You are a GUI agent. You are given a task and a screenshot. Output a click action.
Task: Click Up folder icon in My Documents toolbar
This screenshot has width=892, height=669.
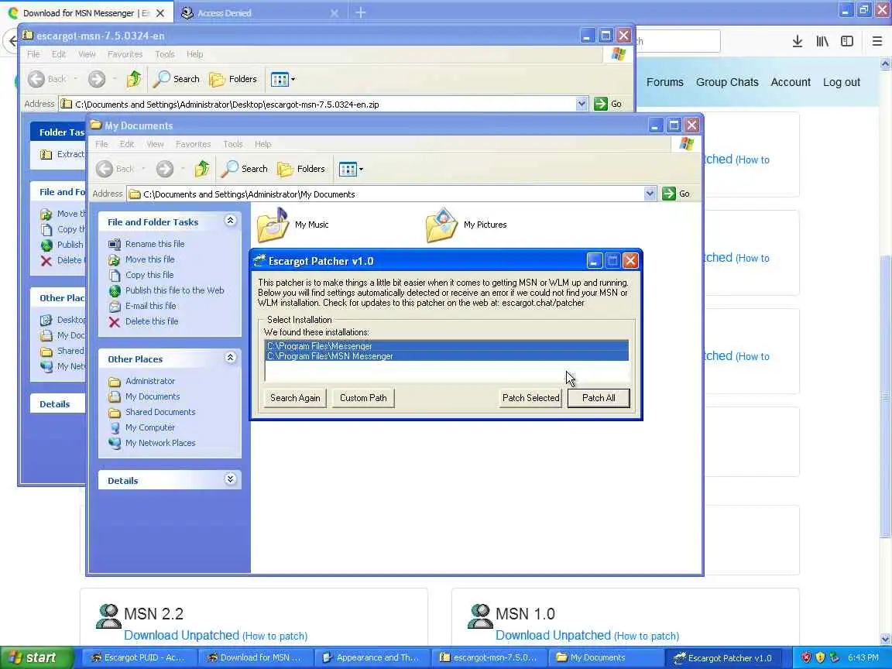[201, 168]
